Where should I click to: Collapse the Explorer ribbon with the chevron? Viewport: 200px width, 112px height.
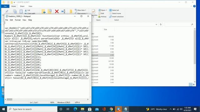coord(191,6)
